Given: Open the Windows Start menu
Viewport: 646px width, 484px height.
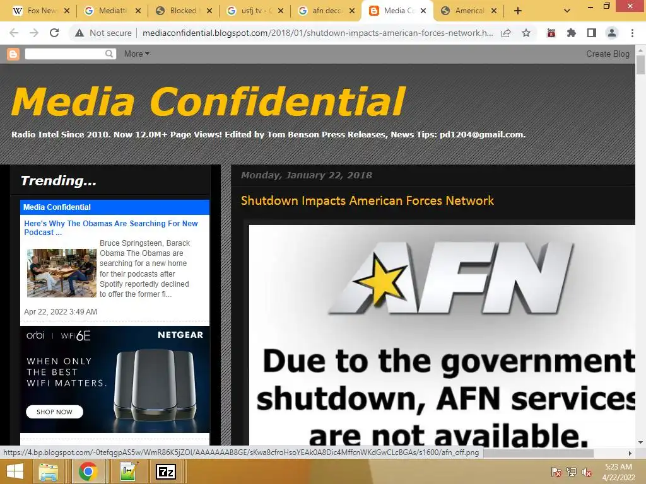Looking at the screenshot, I should (x=15, y=471).
